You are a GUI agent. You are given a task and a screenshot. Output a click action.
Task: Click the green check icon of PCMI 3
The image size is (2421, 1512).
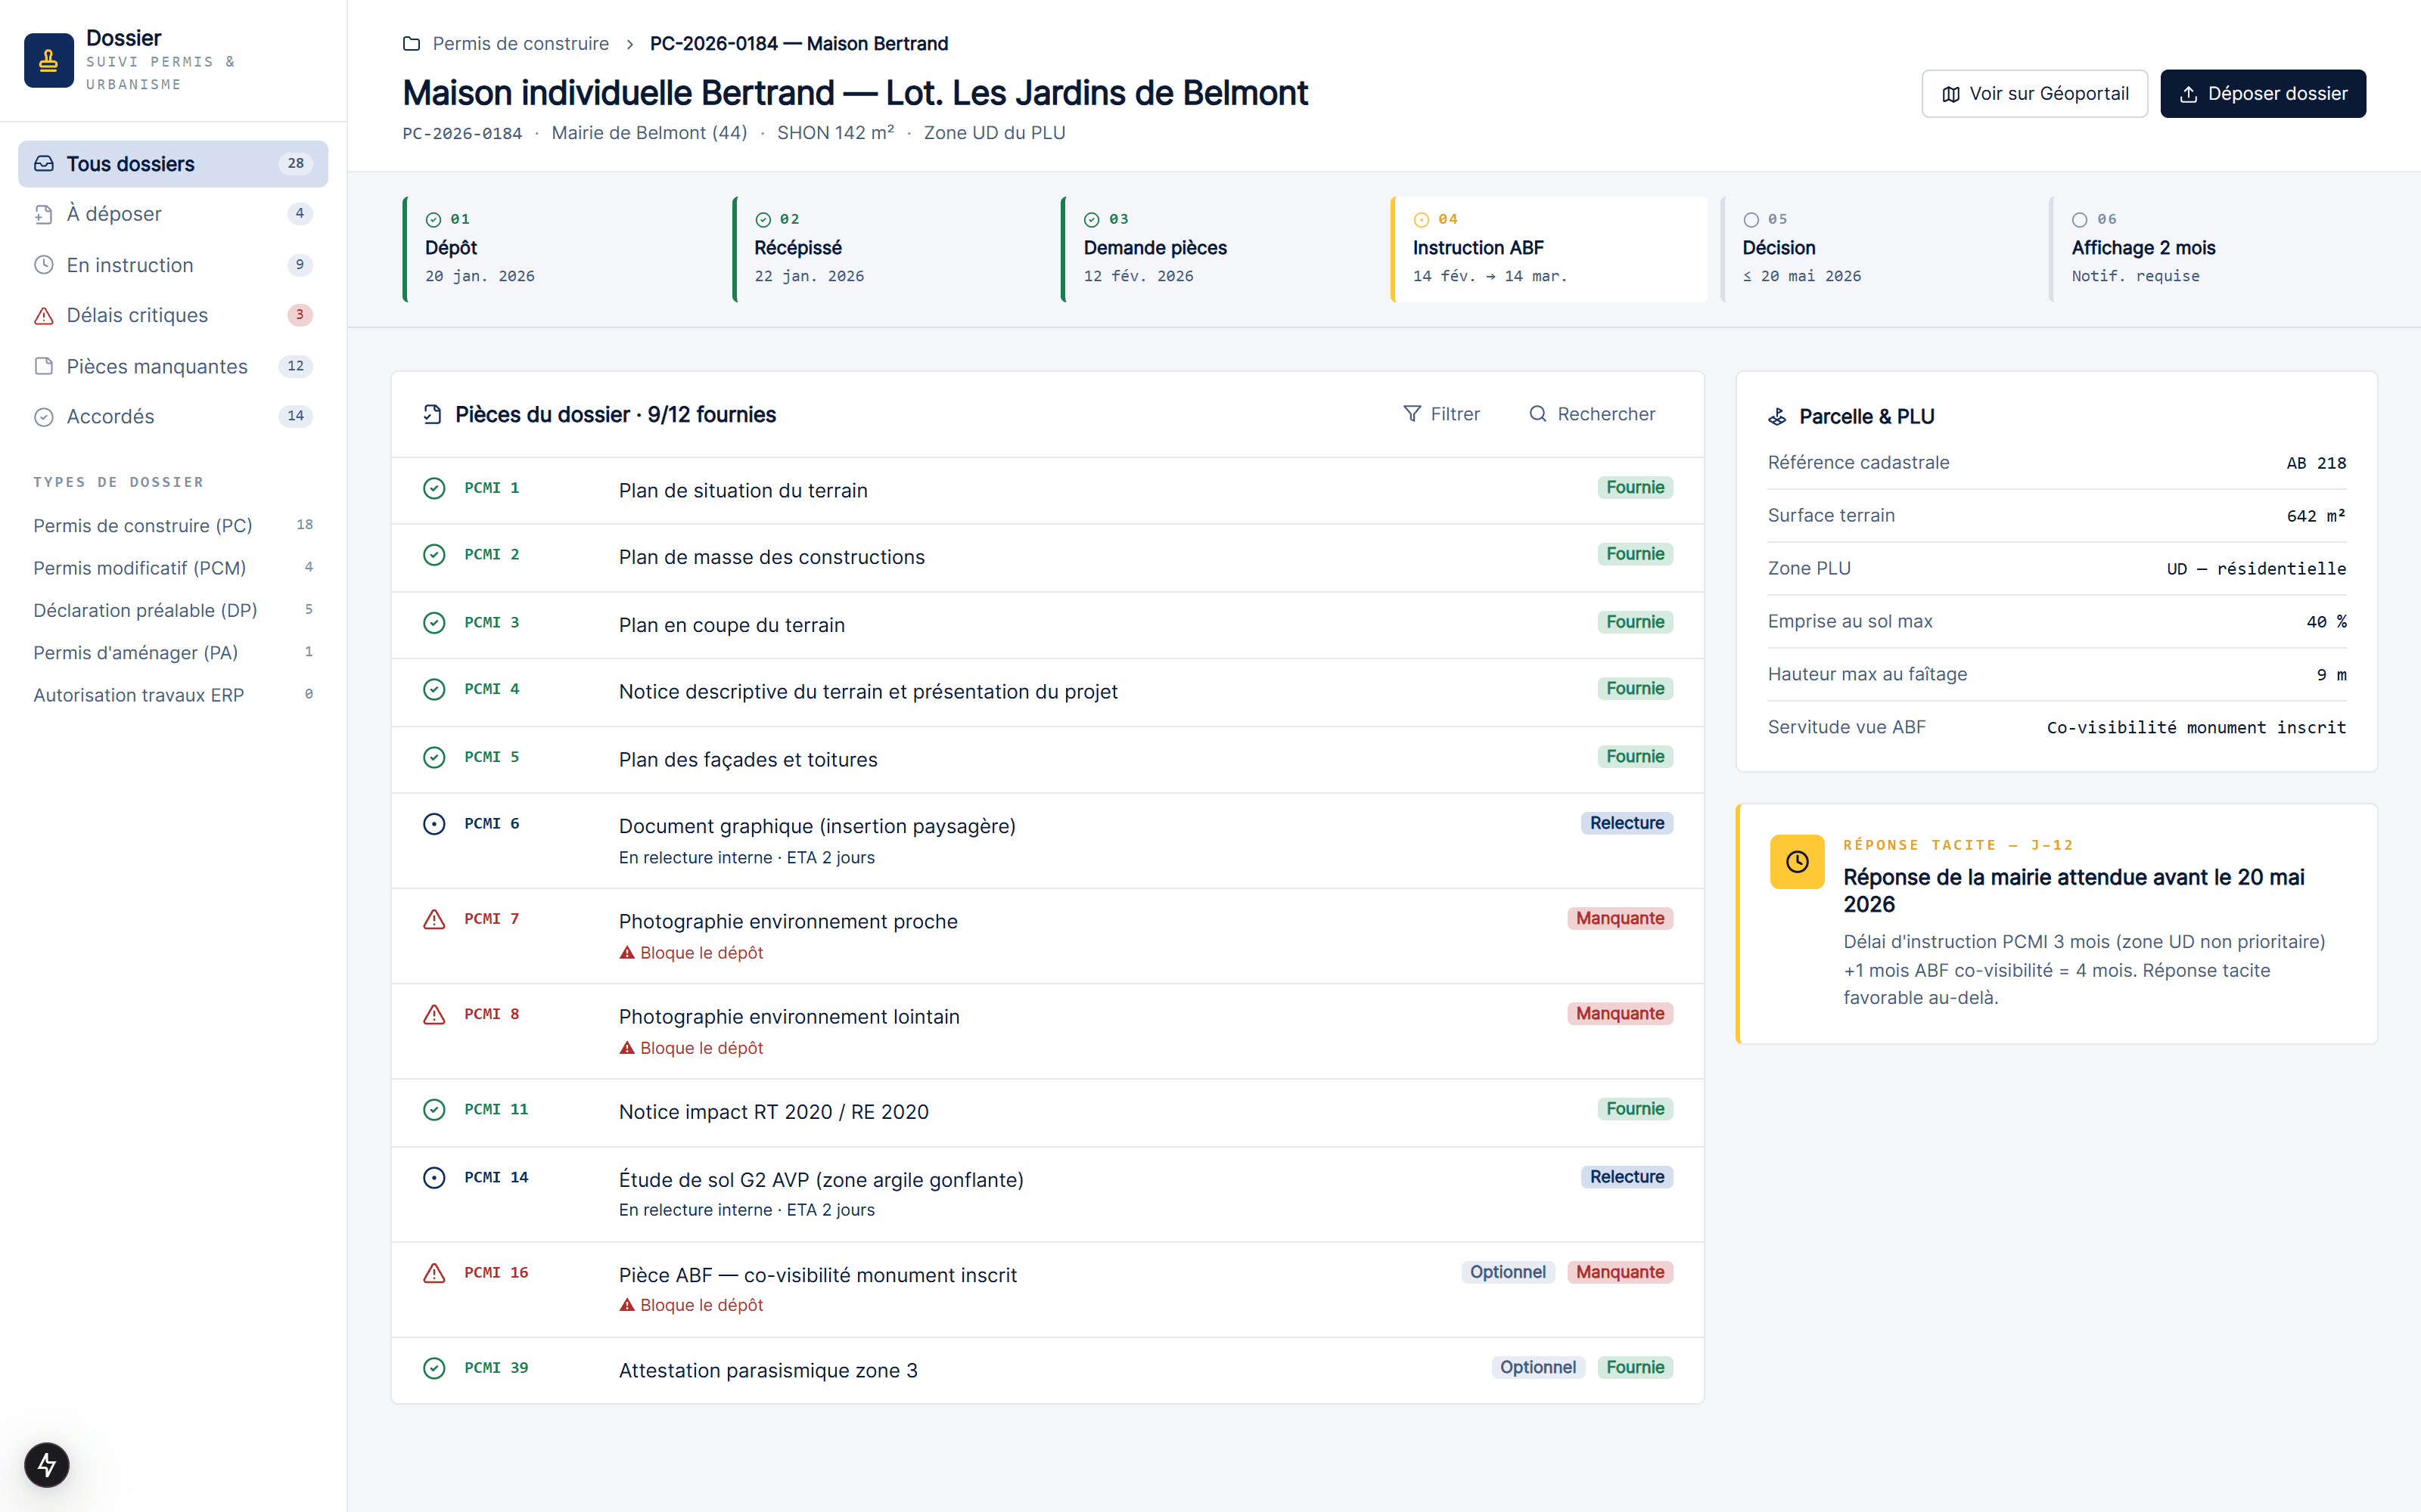click(x=434, y=622)
